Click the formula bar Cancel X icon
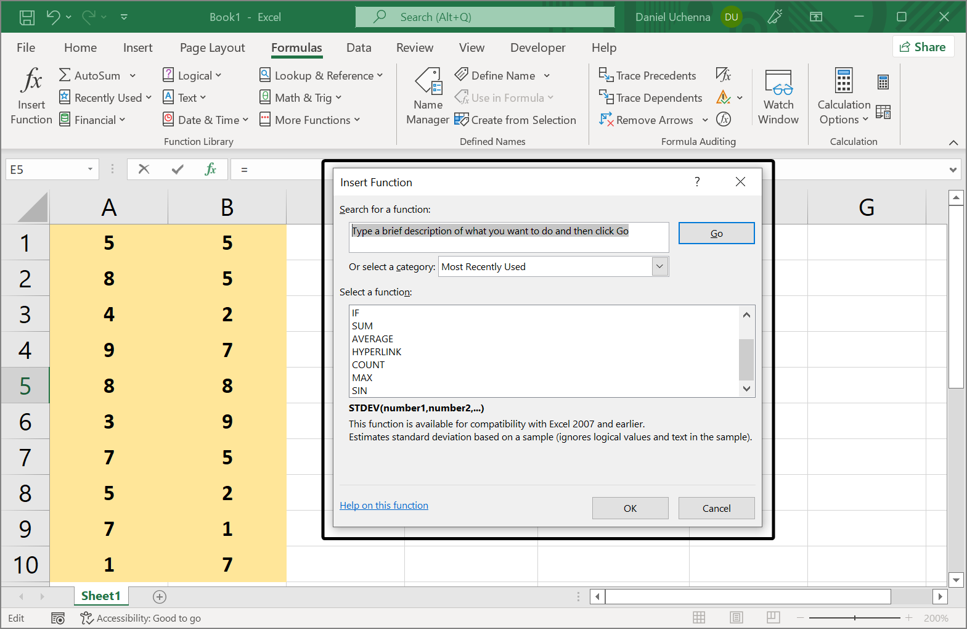Viewport: 967px width, 629px height. click(x=144, y=169)
